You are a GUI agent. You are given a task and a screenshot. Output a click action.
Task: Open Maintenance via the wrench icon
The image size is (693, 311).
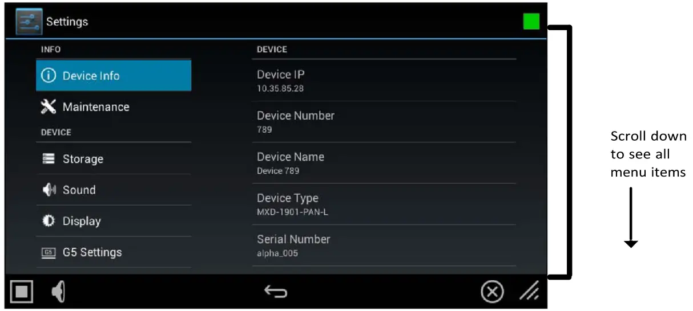coord(50,107)
